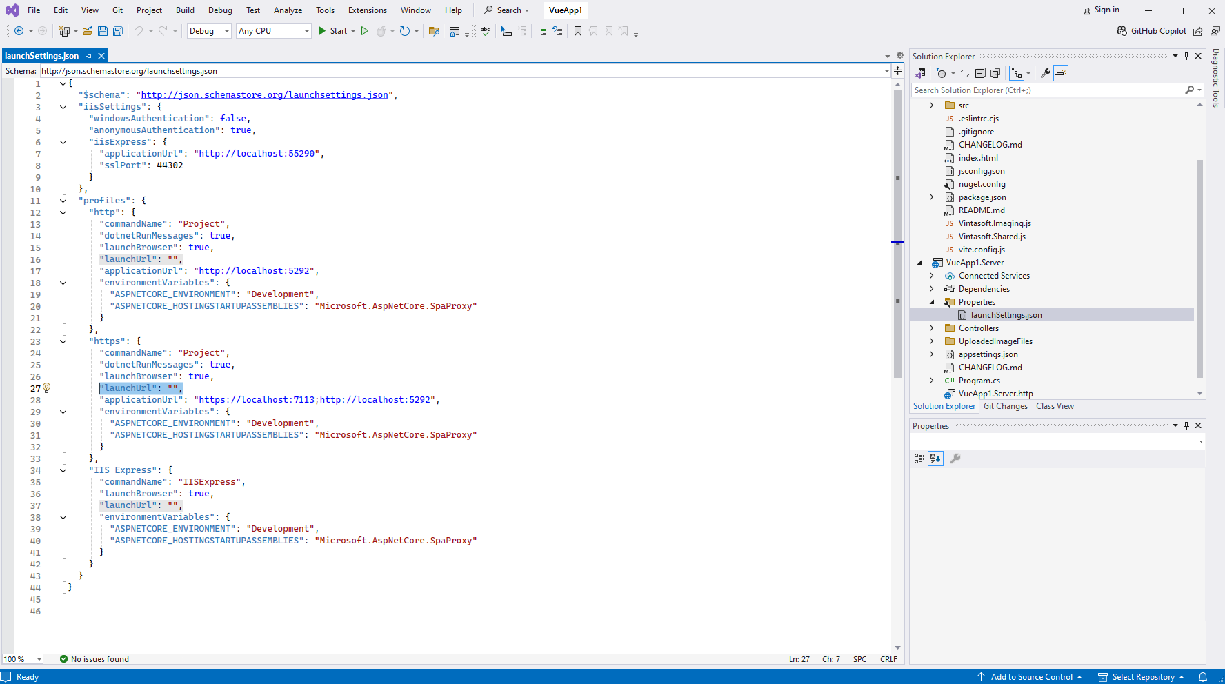Toggle Preview Selected Items in Solution Explorer
The image size is (1225, 684).
(1061, 73)
